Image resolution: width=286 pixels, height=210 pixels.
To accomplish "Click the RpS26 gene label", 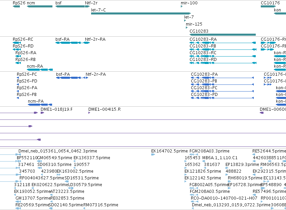I will (19, 3).
